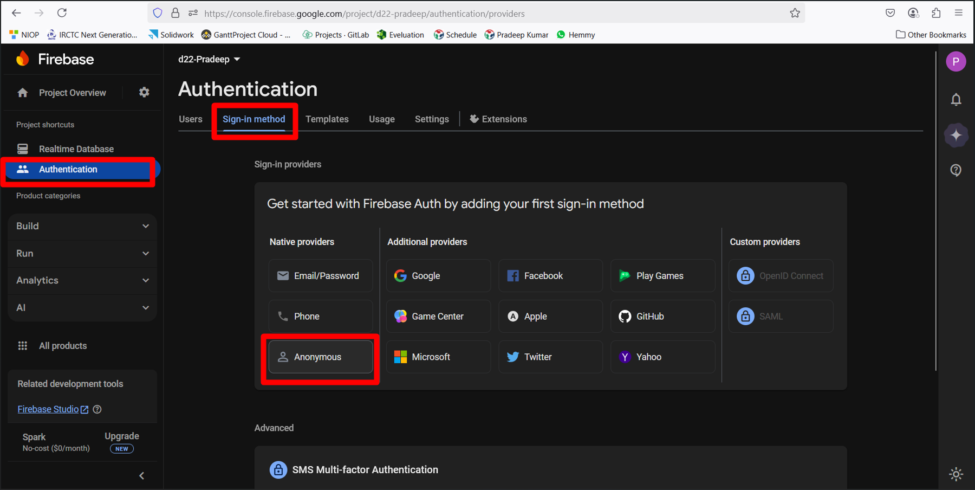975x490 pixels.
Task: Click the Project Overview home icon
Action: 23,93
